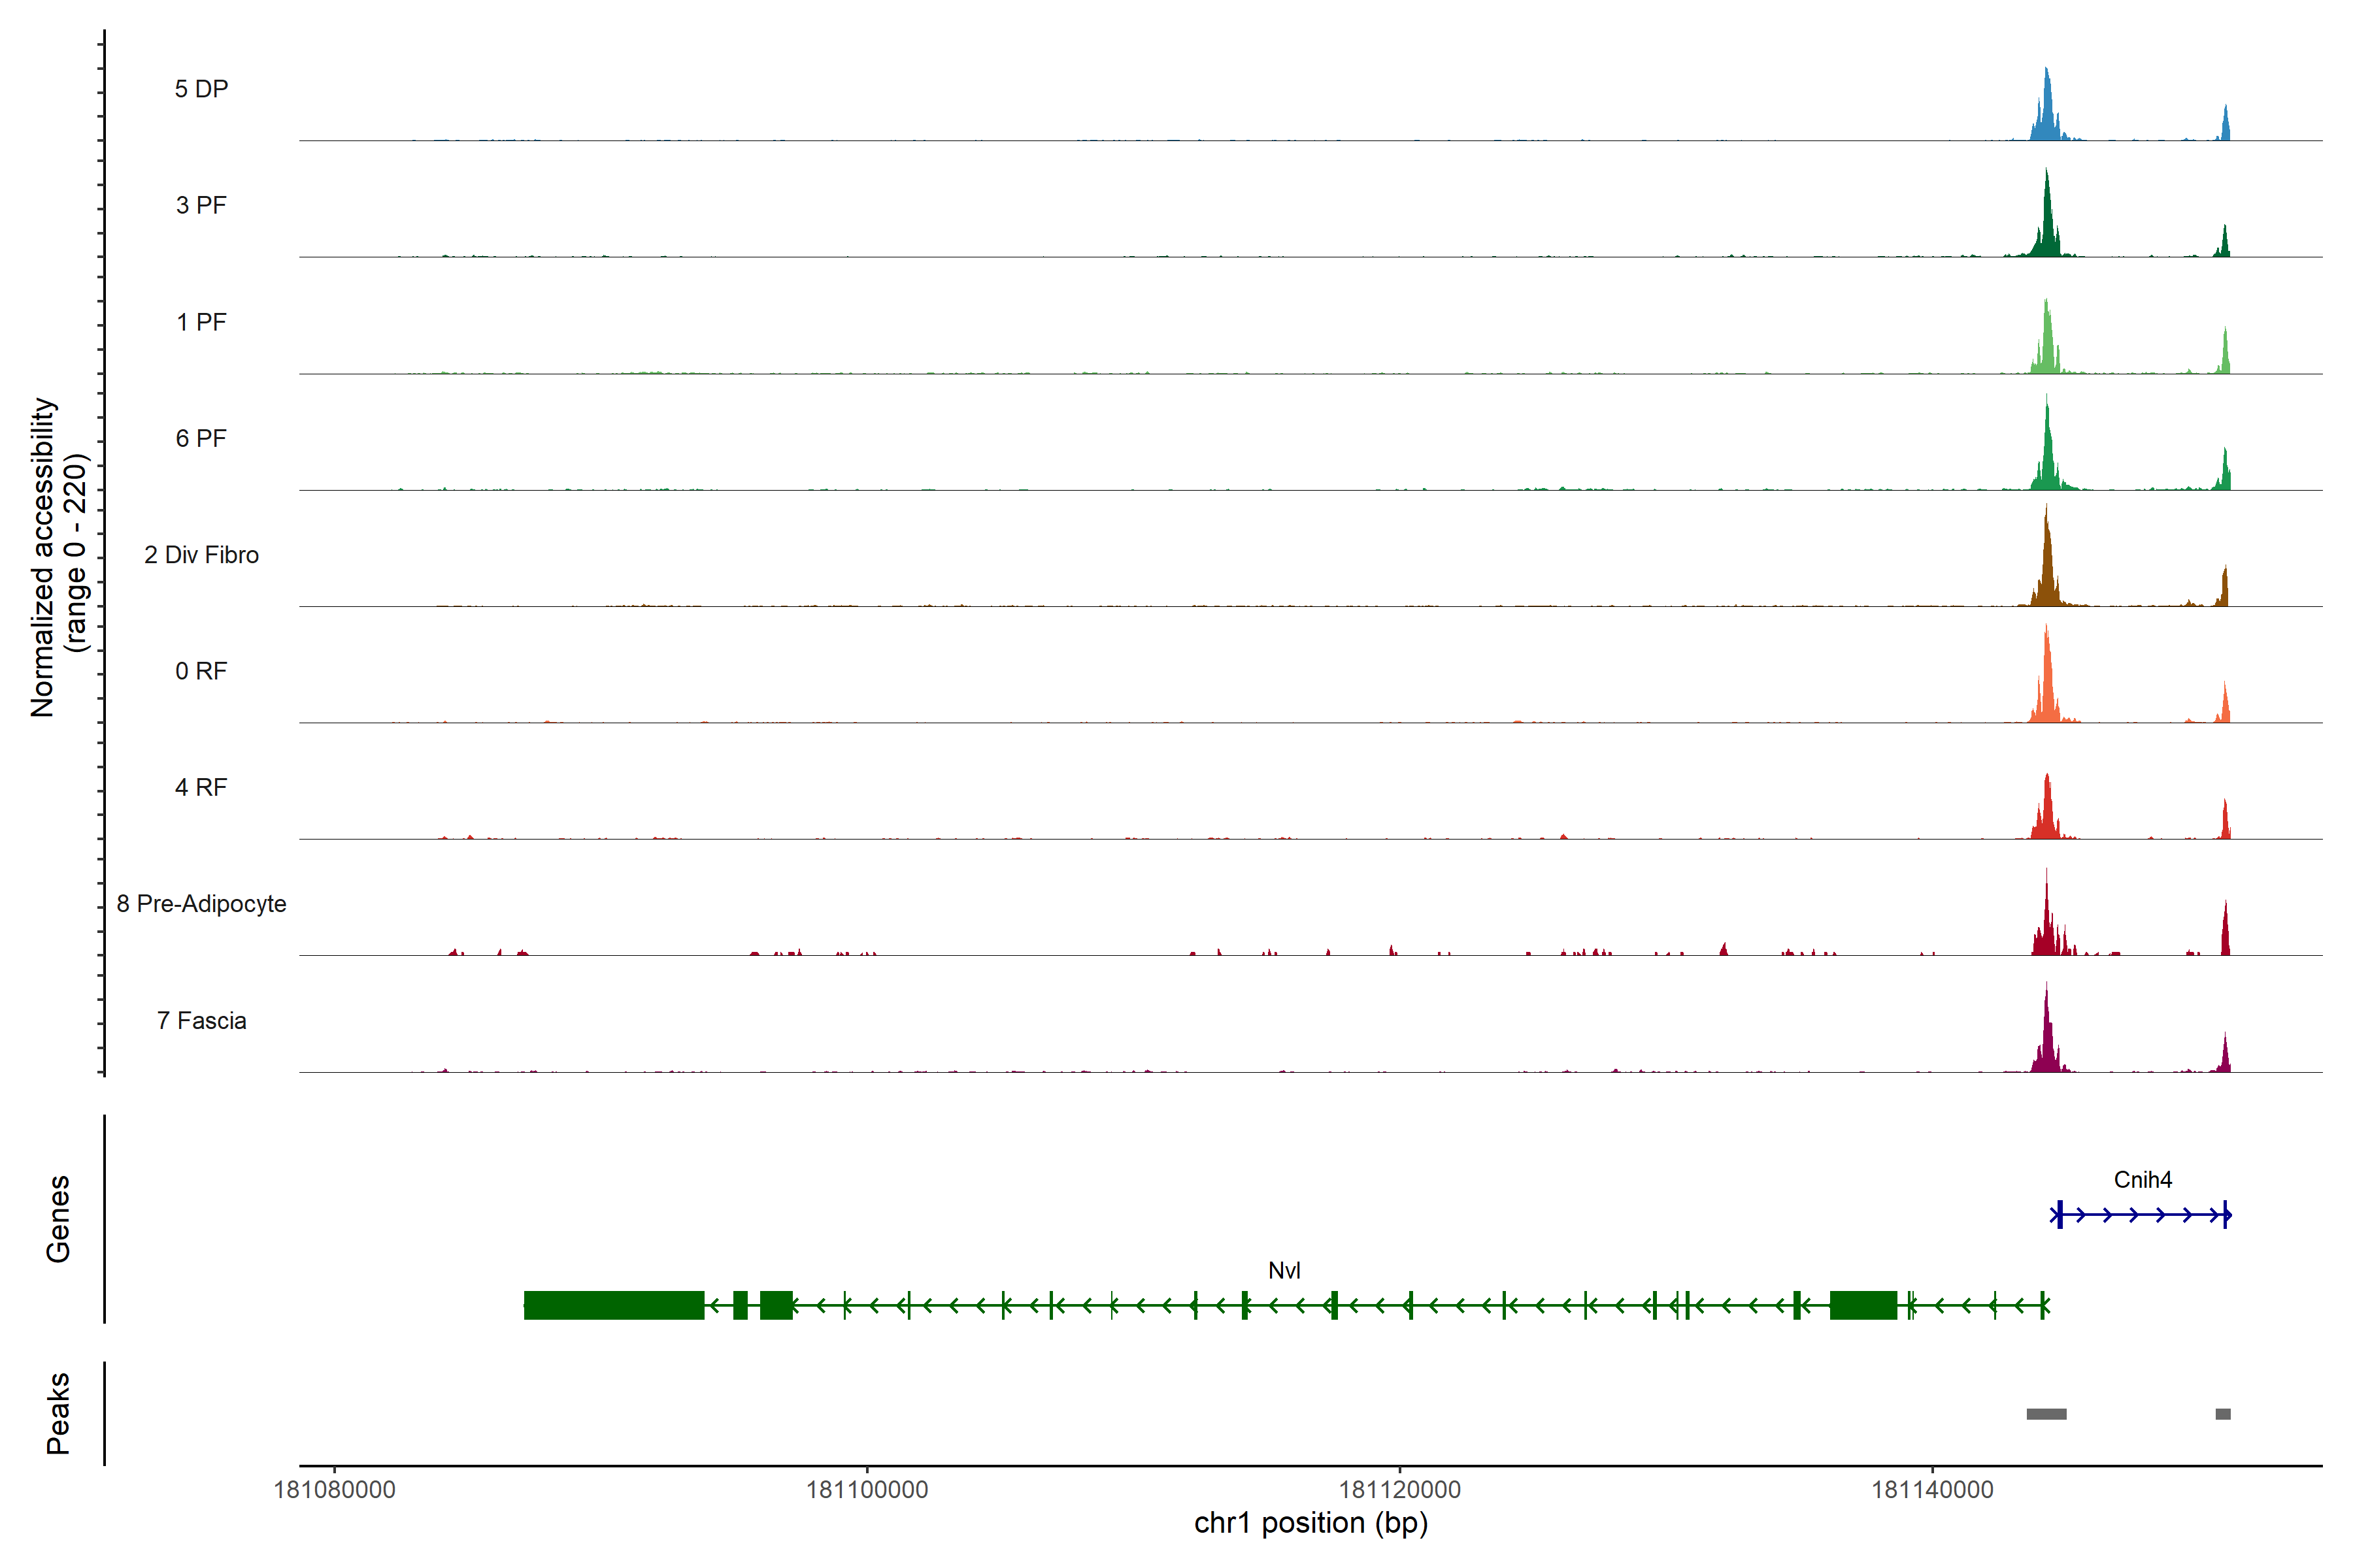The image size is (2353, 1568).
Task: Click the Cnih4 gene label
Action: (2142, 1180)
